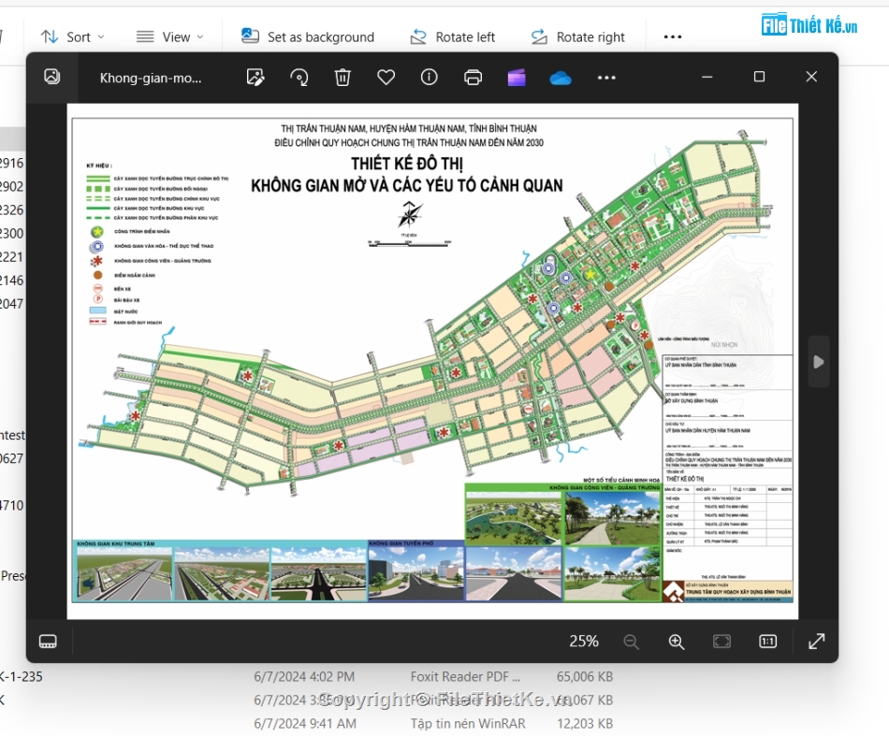Open Photos app See more menu
The width and height of the screenshot is (889, 736).
pos(606,78)
